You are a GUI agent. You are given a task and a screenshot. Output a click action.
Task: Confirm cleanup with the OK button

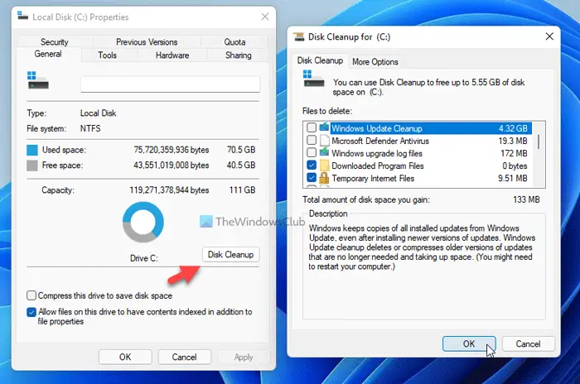(469, 343)
